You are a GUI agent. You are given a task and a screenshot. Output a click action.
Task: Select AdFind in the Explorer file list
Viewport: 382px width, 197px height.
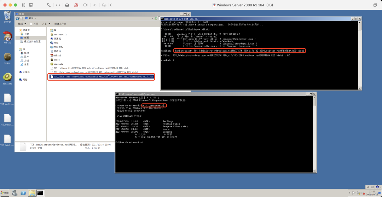[56, 56]
